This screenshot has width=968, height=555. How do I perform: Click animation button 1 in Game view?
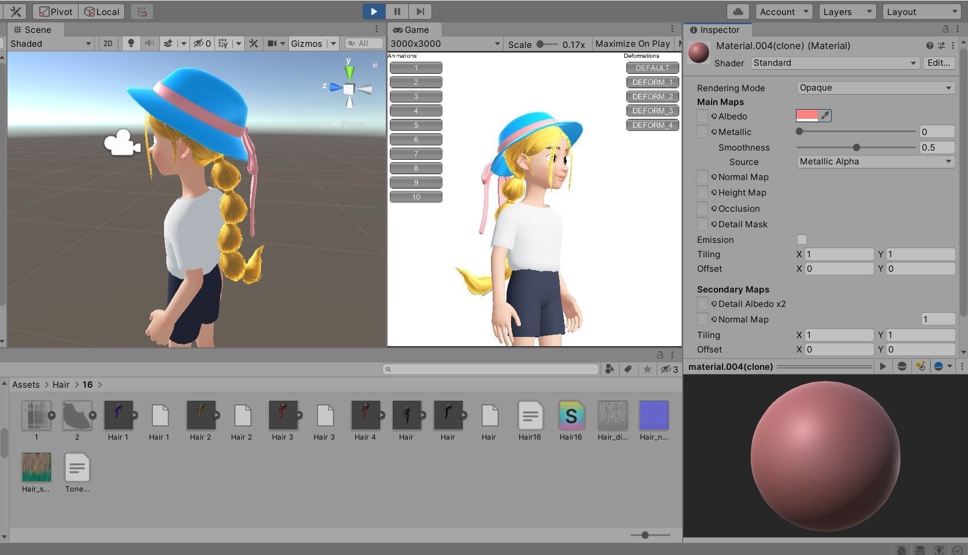(416, 68)
